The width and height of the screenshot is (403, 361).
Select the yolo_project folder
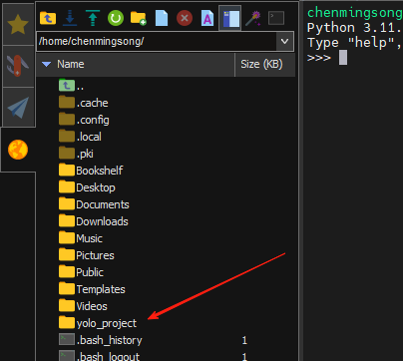click(x=98, y=323)
